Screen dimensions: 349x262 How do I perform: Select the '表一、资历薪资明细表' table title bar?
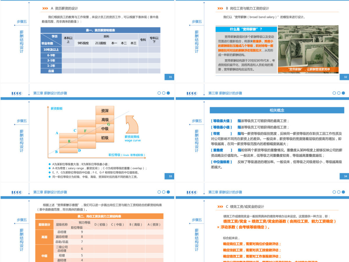pyautogui.click(x=100, y=30)
